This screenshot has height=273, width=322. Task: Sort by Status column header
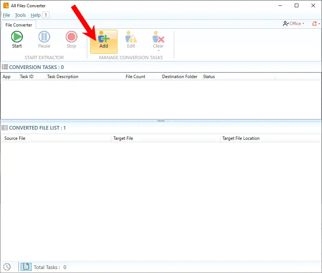pyautogui.click(x=239, y=77)
